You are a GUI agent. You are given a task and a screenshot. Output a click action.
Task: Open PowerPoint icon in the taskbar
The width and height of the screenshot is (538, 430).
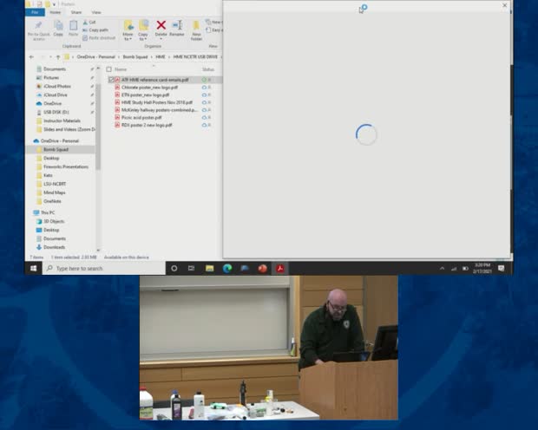pos(262,268)
